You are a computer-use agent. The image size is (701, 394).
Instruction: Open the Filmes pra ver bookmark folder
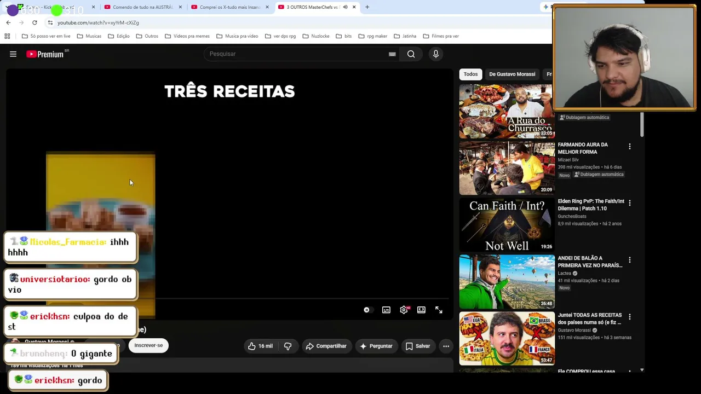(441, 36)
